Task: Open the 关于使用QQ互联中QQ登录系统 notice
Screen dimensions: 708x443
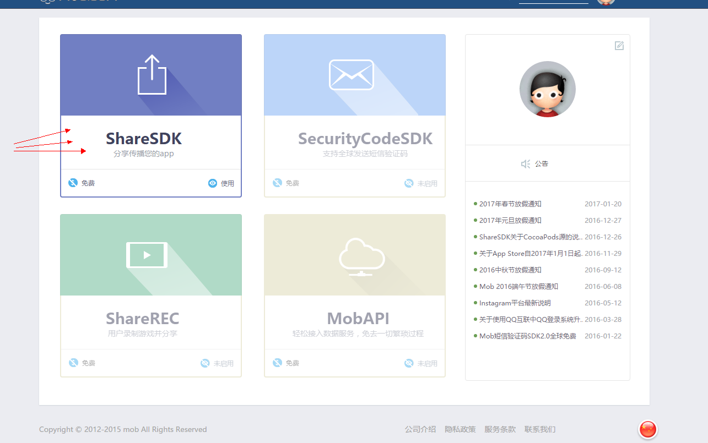Action: pyautogui.click(x=531, y=320)
